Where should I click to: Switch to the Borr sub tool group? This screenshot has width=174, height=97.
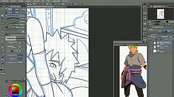[16, 9]
